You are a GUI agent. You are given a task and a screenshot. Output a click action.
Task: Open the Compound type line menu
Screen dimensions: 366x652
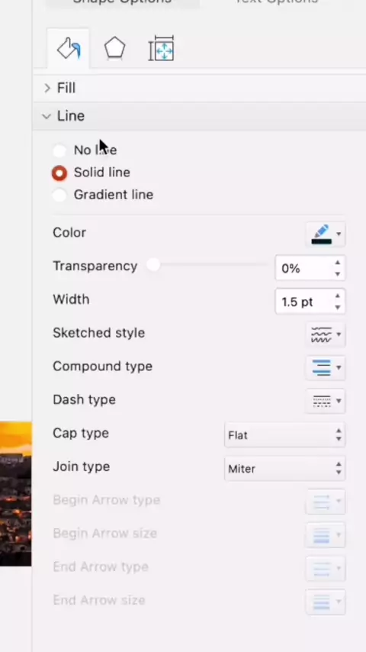(x=326, y=367)
